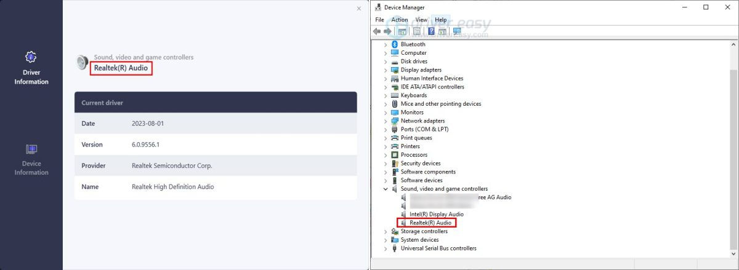Close the driver info panel with the X
This screenshot has width=739, height=270.
point(359,9)
